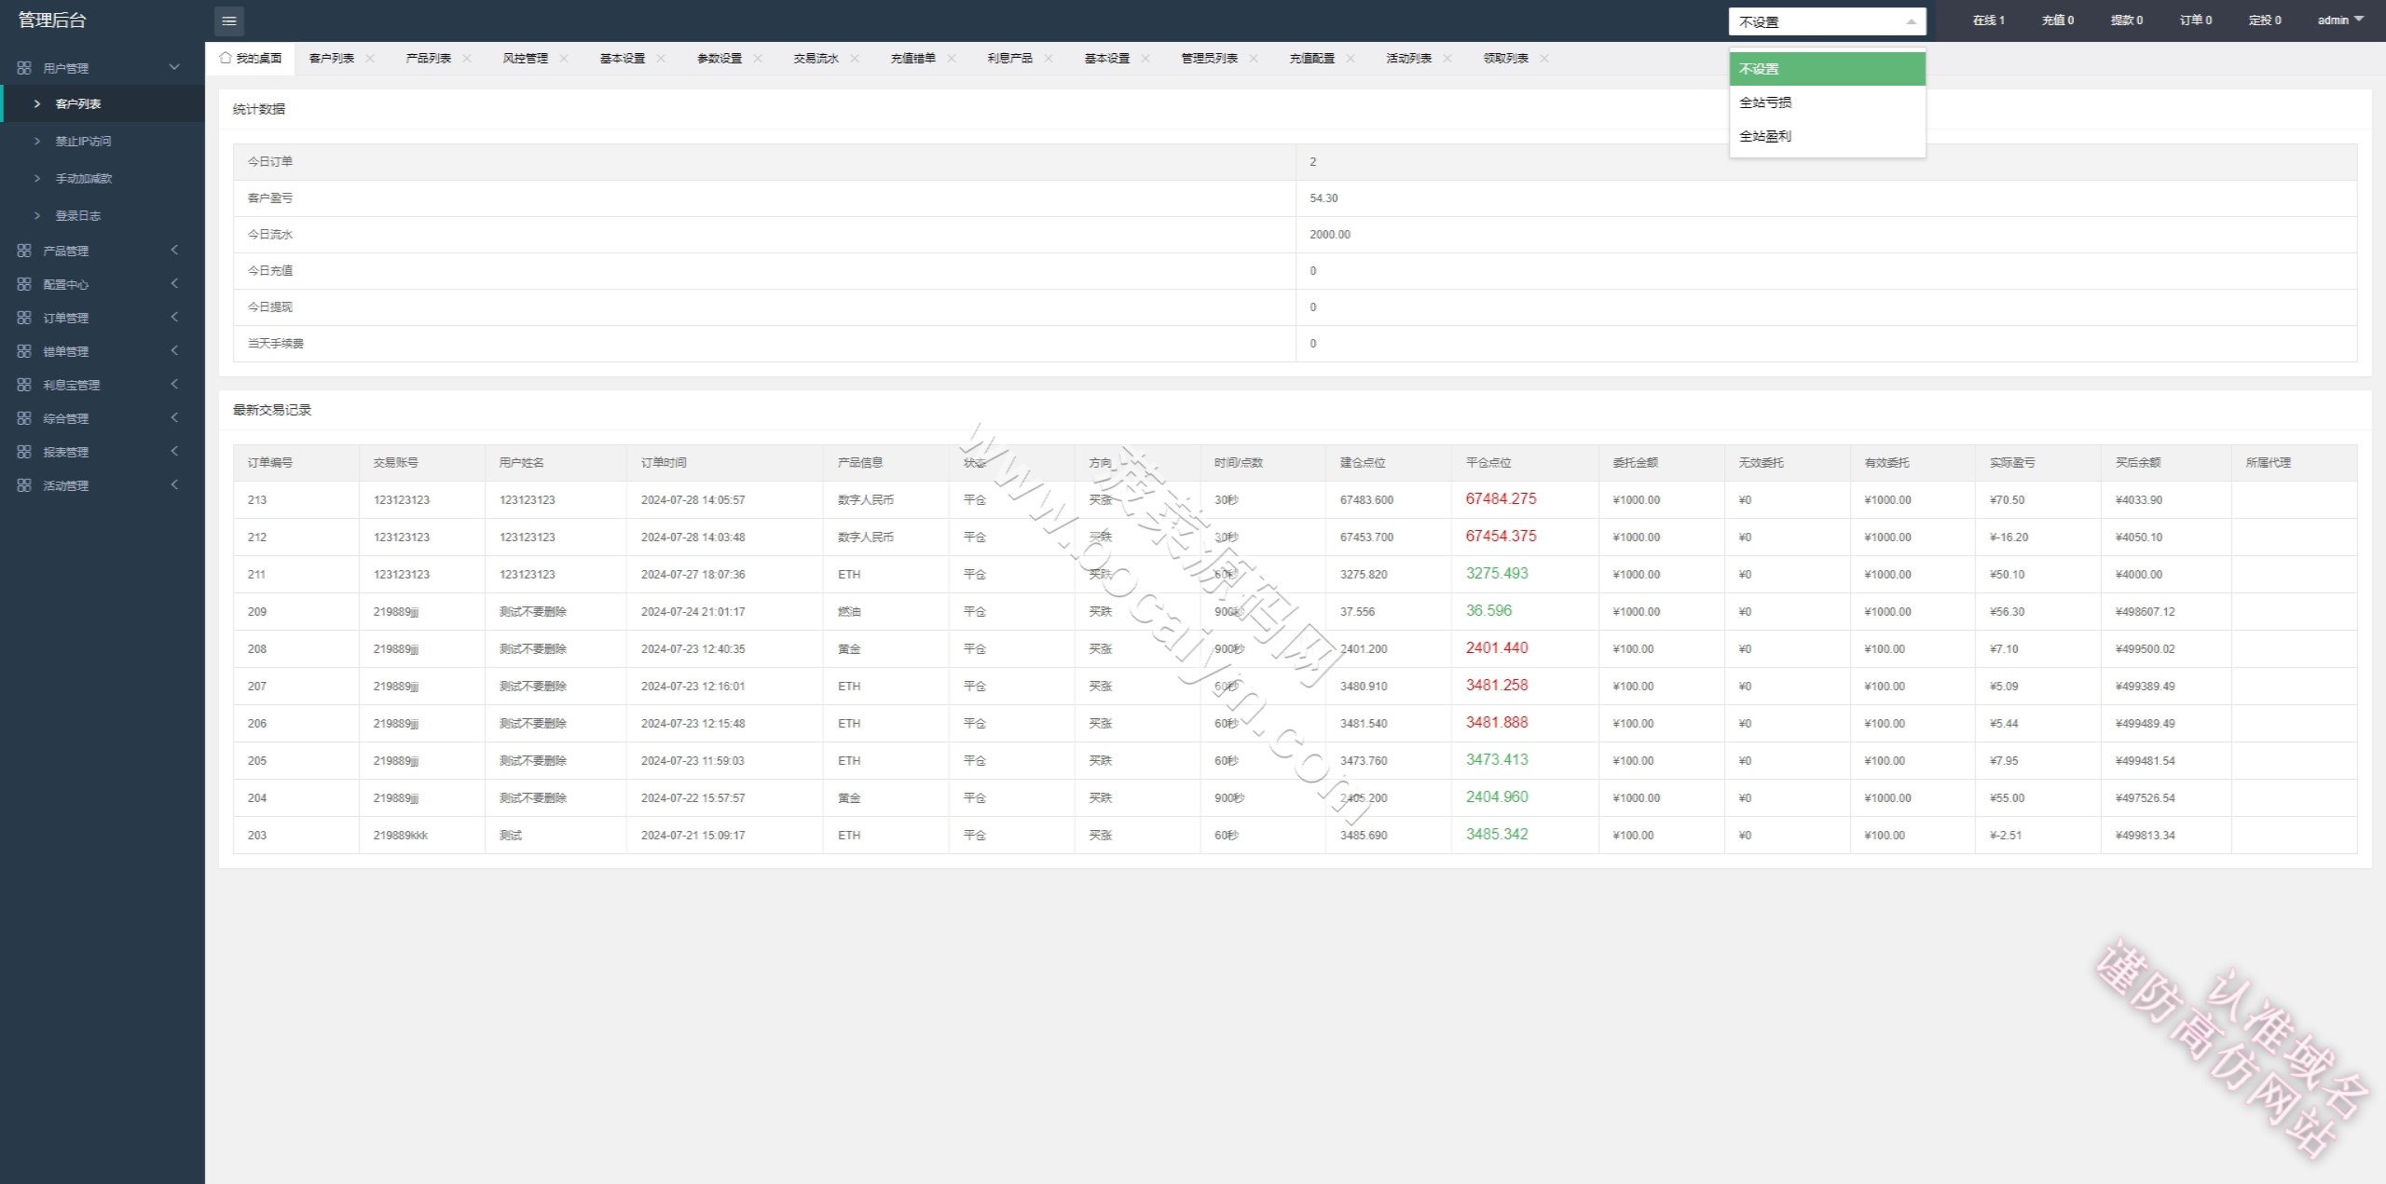
Task: Close the 客户列表 tab
Action: click(370, 58)
